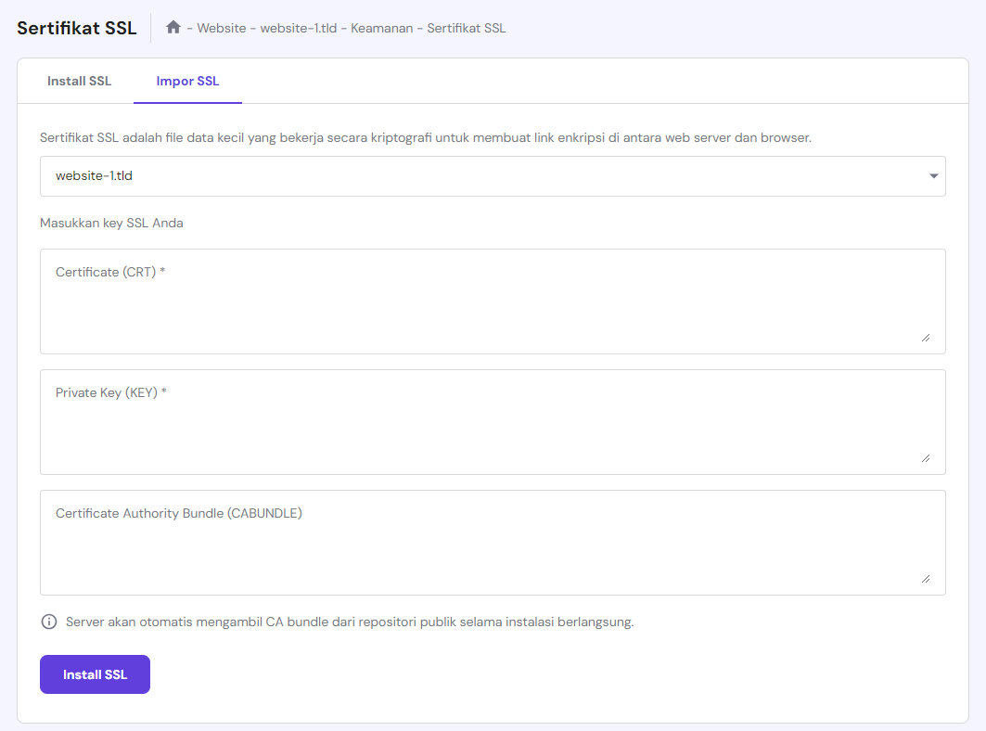Click the Install SSL button
The height and width of the screenshot is (731, 986).
(x=95, y=674)
